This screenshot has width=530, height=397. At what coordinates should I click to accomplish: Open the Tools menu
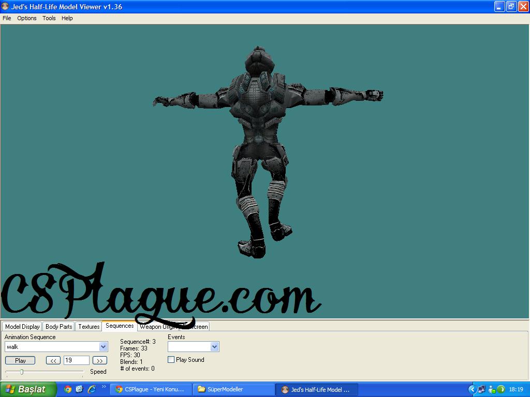tap(49, 18)
